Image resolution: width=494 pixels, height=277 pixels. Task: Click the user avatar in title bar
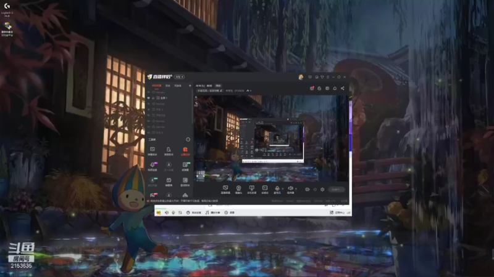[x=301, y=77]
